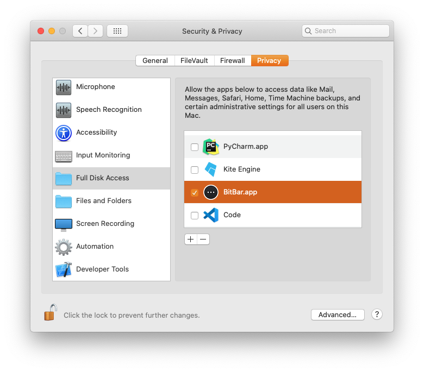Enable the Code checkbox

point(195,215)
